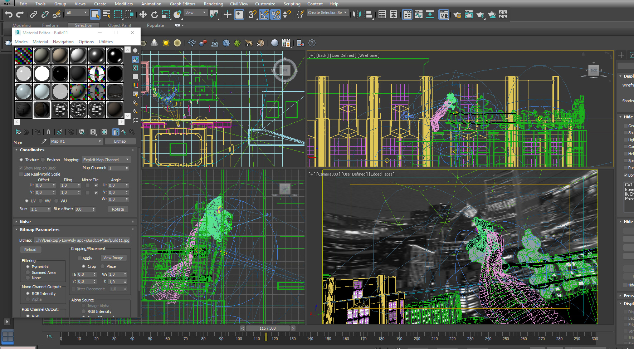Activate the Select and Rotate tool
This screenshot has height=349, width=634.
point(154,14)
